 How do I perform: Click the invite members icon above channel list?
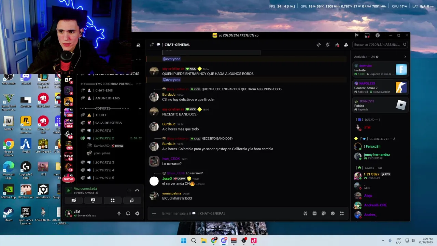click(138, 45)
